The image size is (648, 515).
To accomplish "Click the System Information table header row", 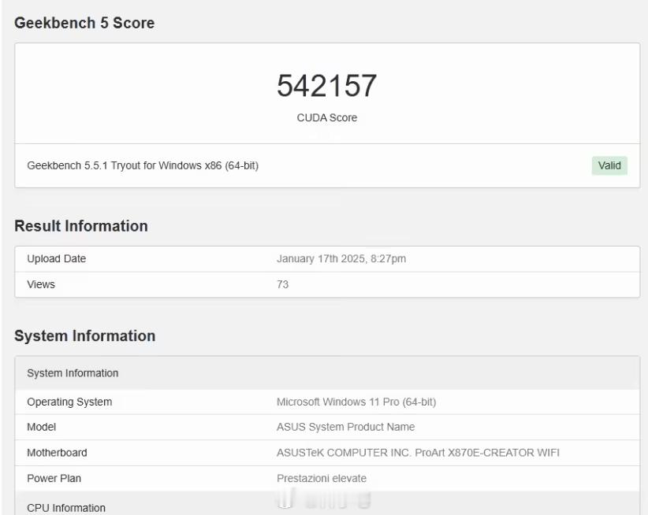I will [327, 373].
